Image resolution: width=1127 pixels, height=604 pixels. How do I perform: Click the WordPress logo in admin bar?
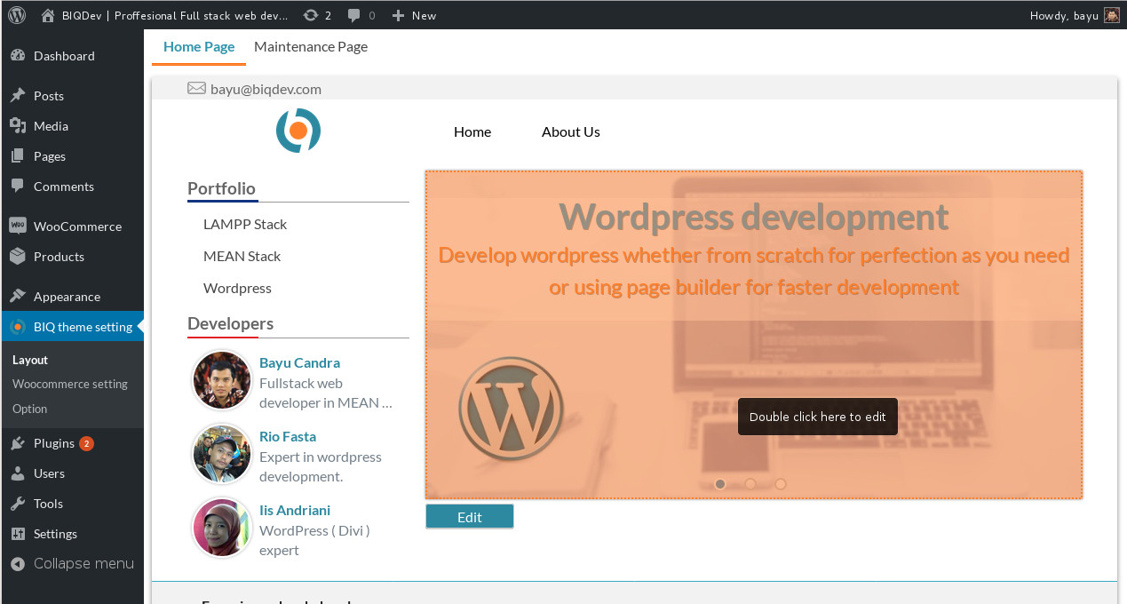tap(17, 15)
